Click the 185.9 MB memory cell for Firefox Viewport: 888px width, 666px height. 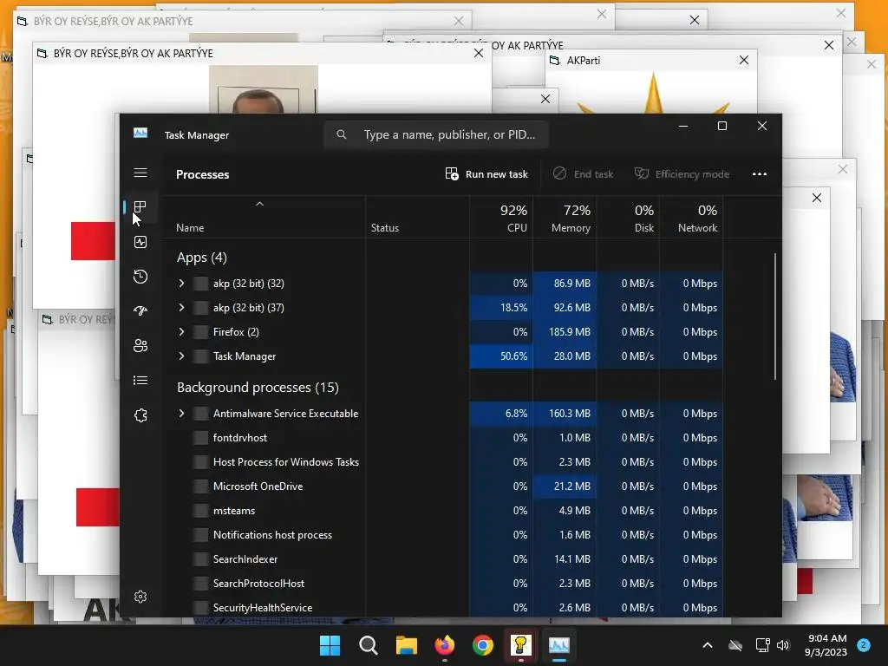click(565, 332)
